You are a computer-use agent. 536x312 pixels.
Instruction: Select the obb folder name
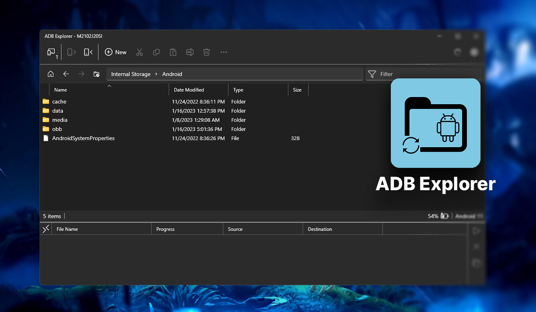(57, 129)
